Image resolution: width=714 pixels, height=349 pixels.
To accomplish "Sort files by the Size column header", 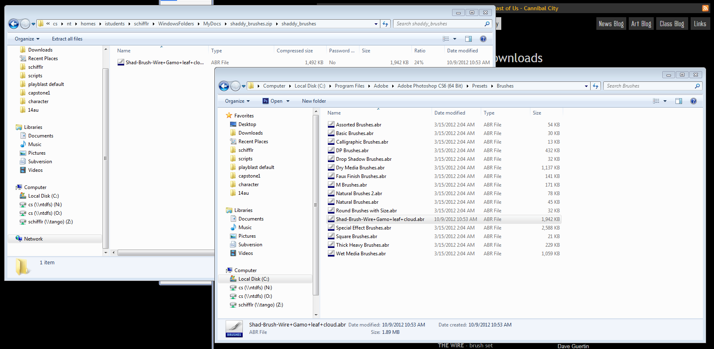I will 537,113.
